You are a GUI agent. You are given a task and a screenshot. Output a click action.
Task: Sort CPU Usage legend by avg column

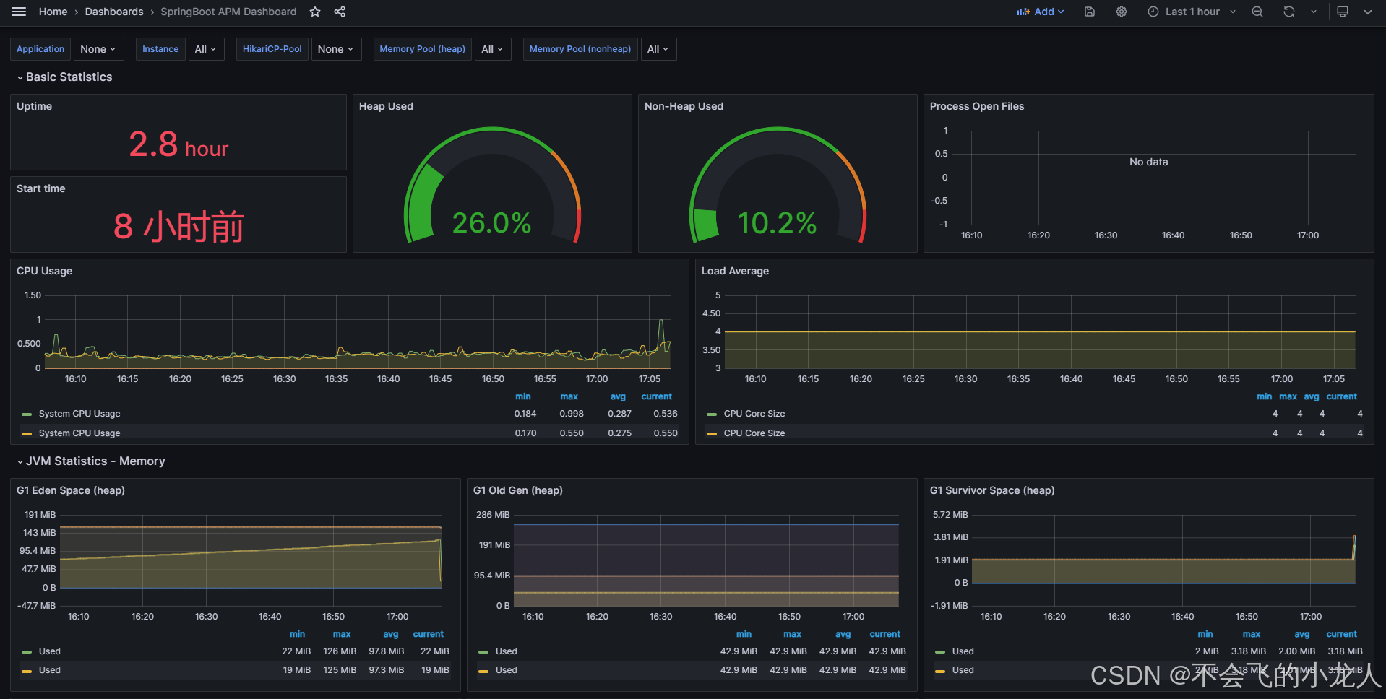(x=618, y=396)
